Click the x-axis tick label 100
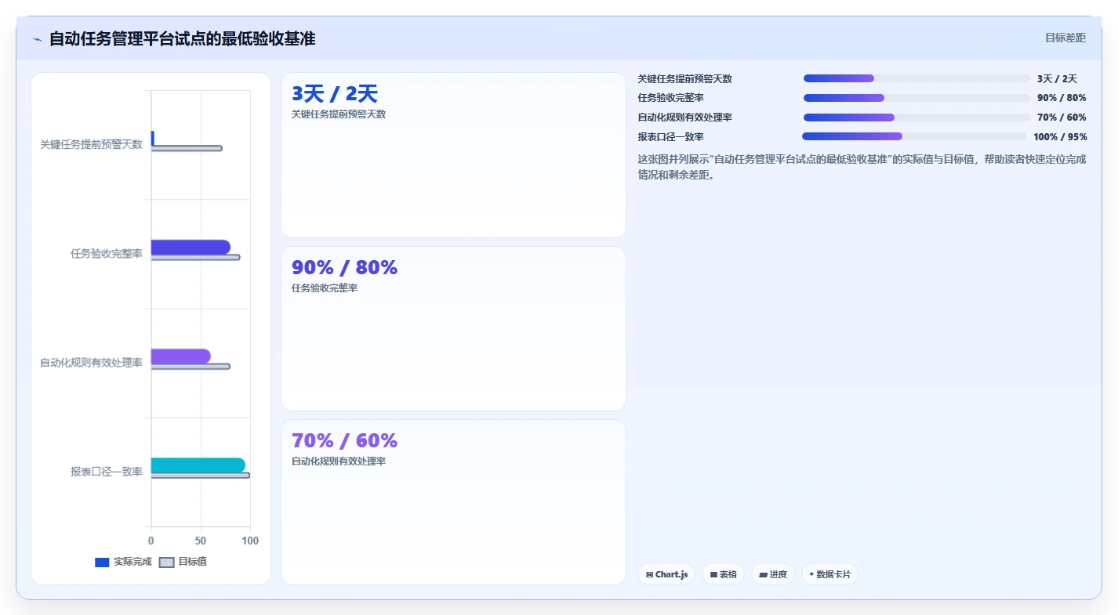Viewport: 1118px width, 615px height. (250, 541)
